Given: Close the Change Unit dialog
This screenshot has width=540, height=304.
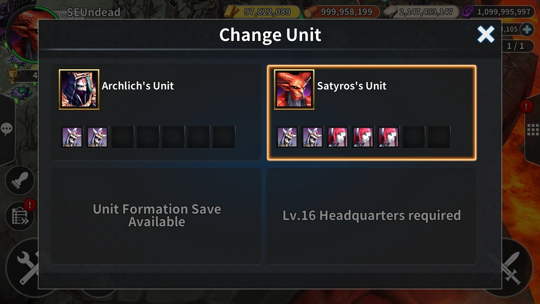Looking at the screenshot, I should (486, 35).
